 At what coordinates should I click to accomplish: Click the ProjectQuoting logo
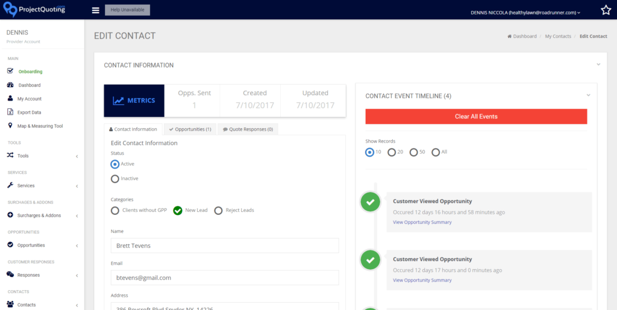click(34, 10)
